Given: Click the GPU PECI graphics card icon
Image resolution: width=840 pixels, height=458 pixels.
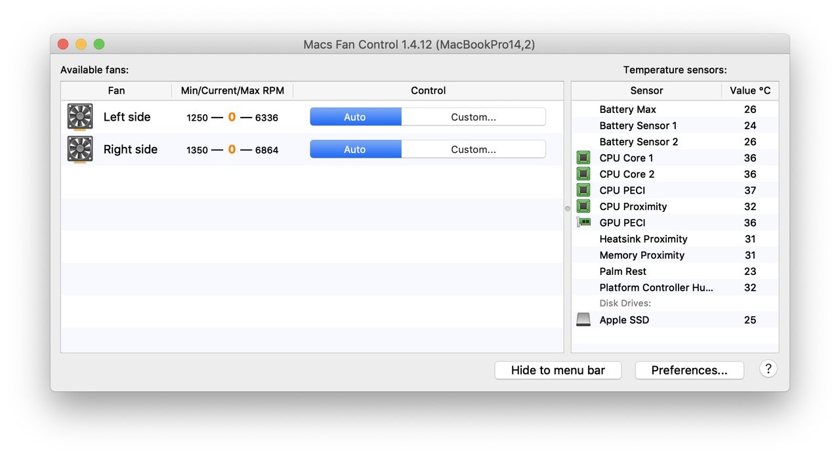Looking at the screenshot, I should click(583, 222).
